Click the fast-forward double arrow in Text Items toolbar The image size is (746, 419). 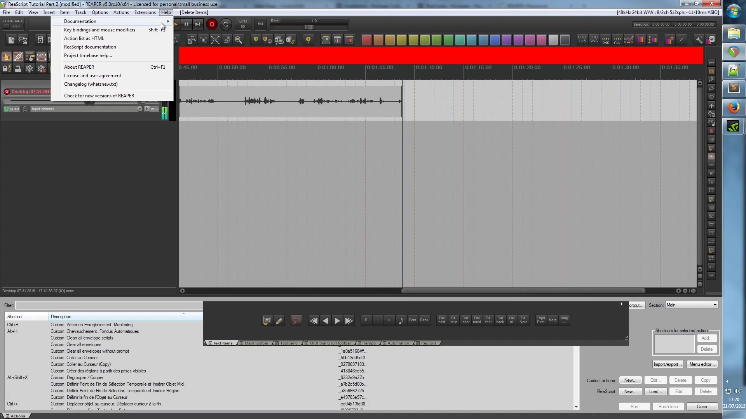pos(349,320)
